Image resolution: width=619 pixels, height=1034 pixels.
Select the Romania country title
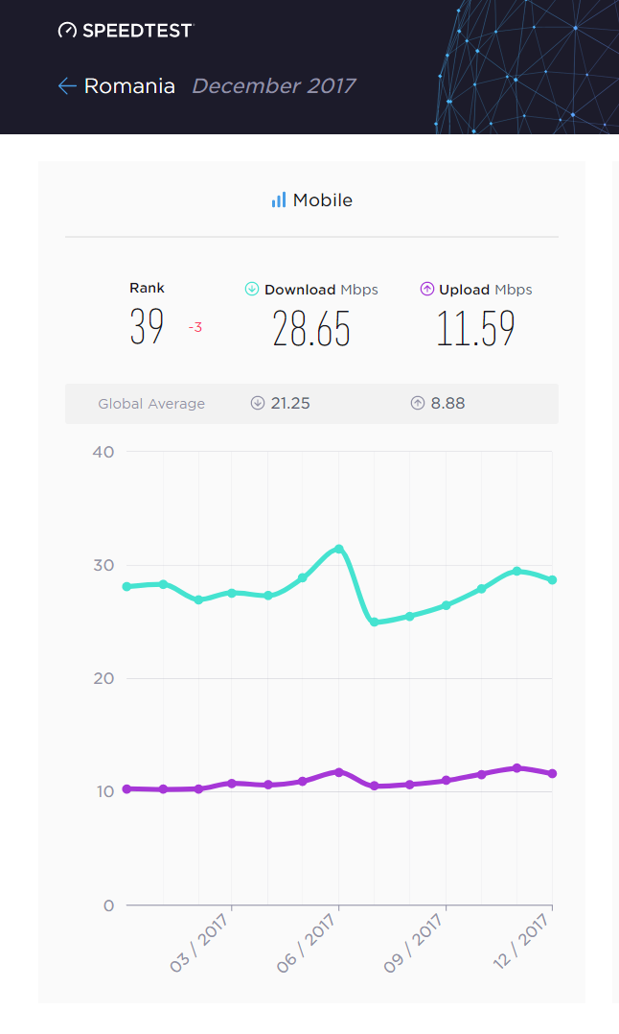(129, 86)
